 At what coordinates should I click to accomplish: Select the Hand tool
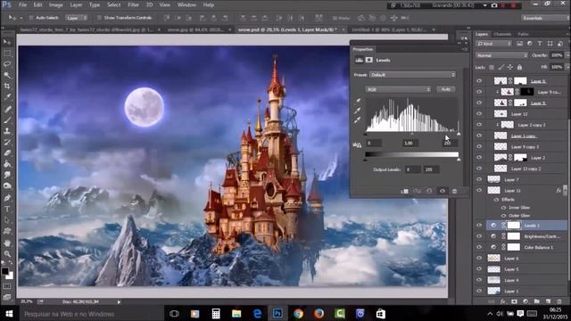[7, 243]
